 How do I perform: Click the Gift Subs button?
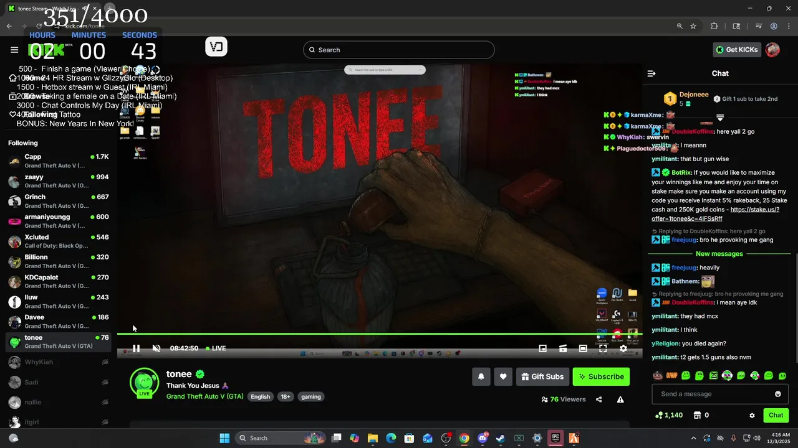point(542,376)
